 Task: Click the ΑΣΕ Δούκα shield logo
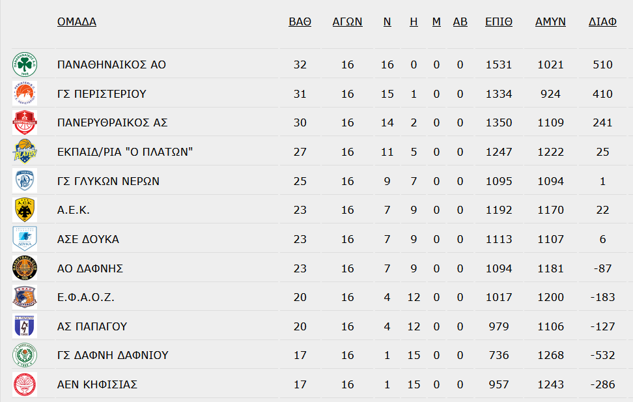click(25, 238)
